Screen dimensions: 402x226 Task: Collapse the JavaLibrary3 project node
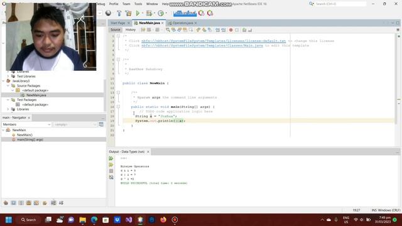3,81
